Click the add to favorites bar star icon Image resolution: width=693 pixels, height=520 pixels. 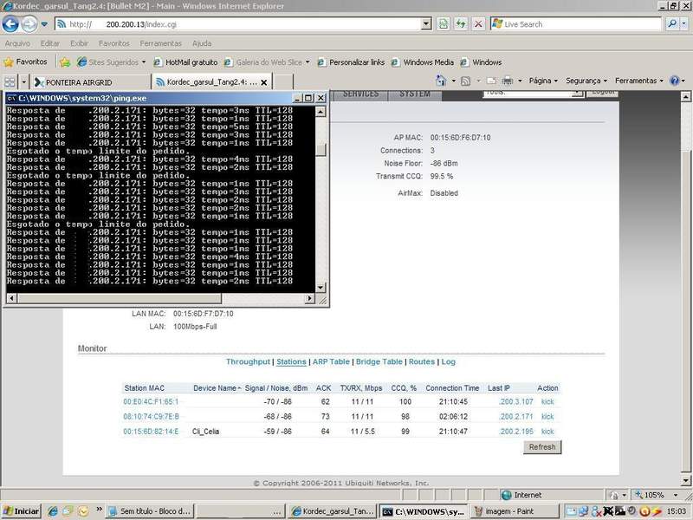[x=65, y=62]
